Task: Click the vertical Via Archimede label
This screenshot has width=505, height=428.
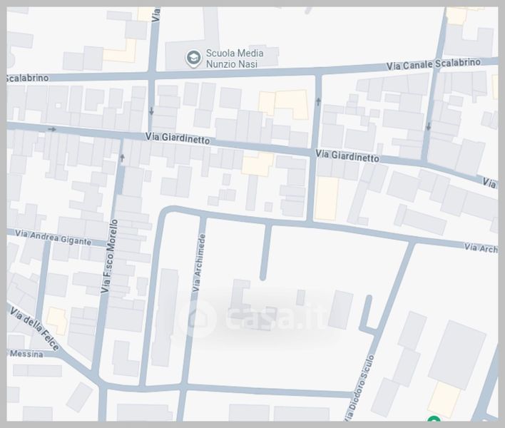Action: click(198, 263)
